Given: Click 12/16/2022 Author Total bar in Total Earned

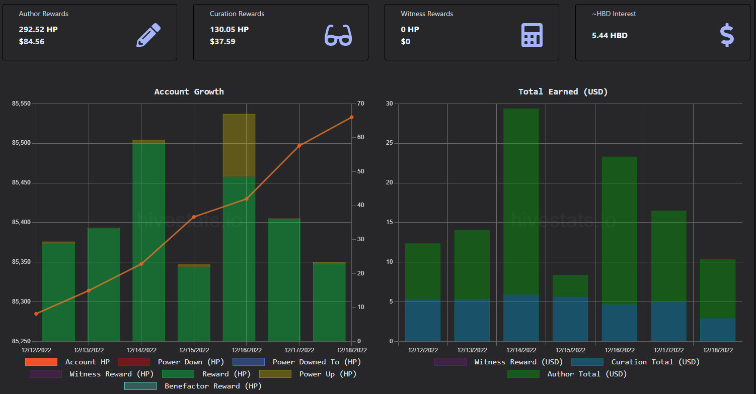Looking at the screenshot, I should [x=620, y=231].
